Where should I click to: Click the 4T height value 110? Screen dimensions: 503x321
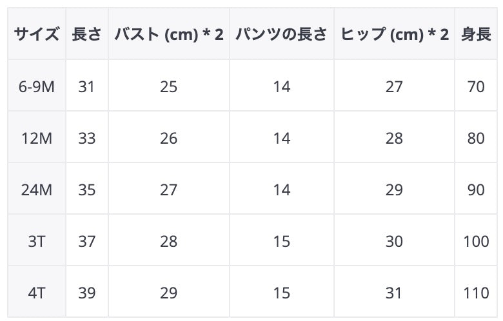pyautogui.click(x=475, y=293)
